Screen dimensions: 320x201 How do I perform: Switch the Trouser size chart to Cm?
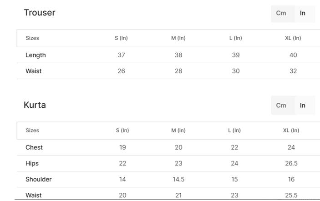[281, 13]
